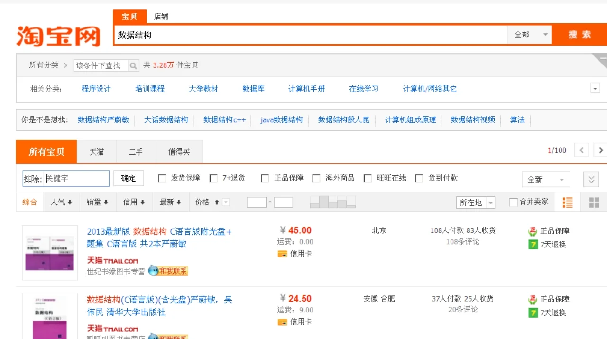
Task: Click the 大话数据结构 suggestion link
Action: [166, 120]
